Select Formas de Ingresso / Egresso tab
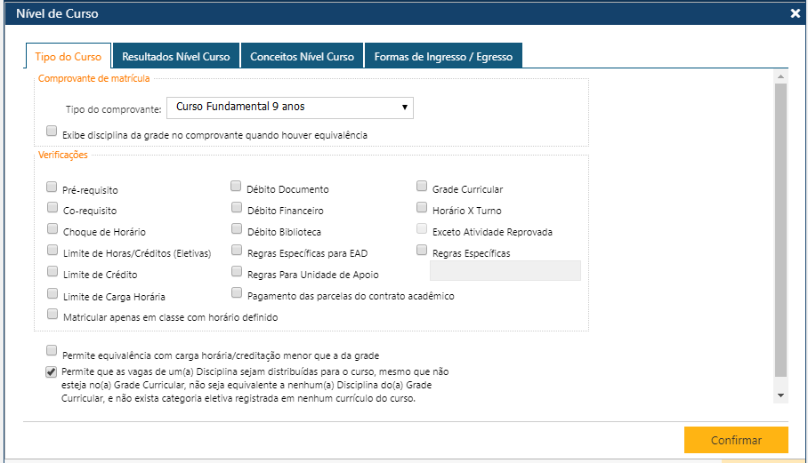 point(443,56)
